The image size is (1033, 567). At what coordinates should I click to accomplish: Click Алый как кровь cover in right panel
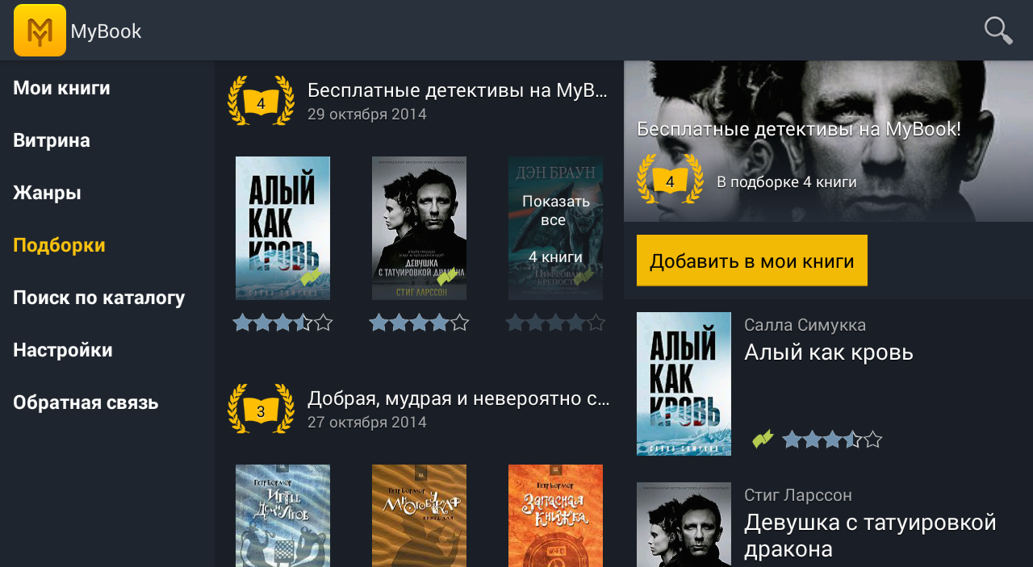[684, 384]
